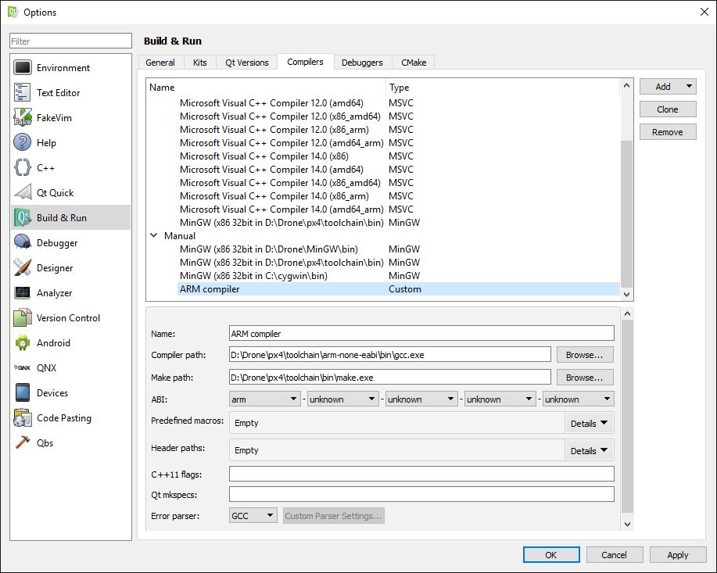Click the compiler Name input field
The width and height of the screenshot is (717, 573).
(x=421, y=333)
